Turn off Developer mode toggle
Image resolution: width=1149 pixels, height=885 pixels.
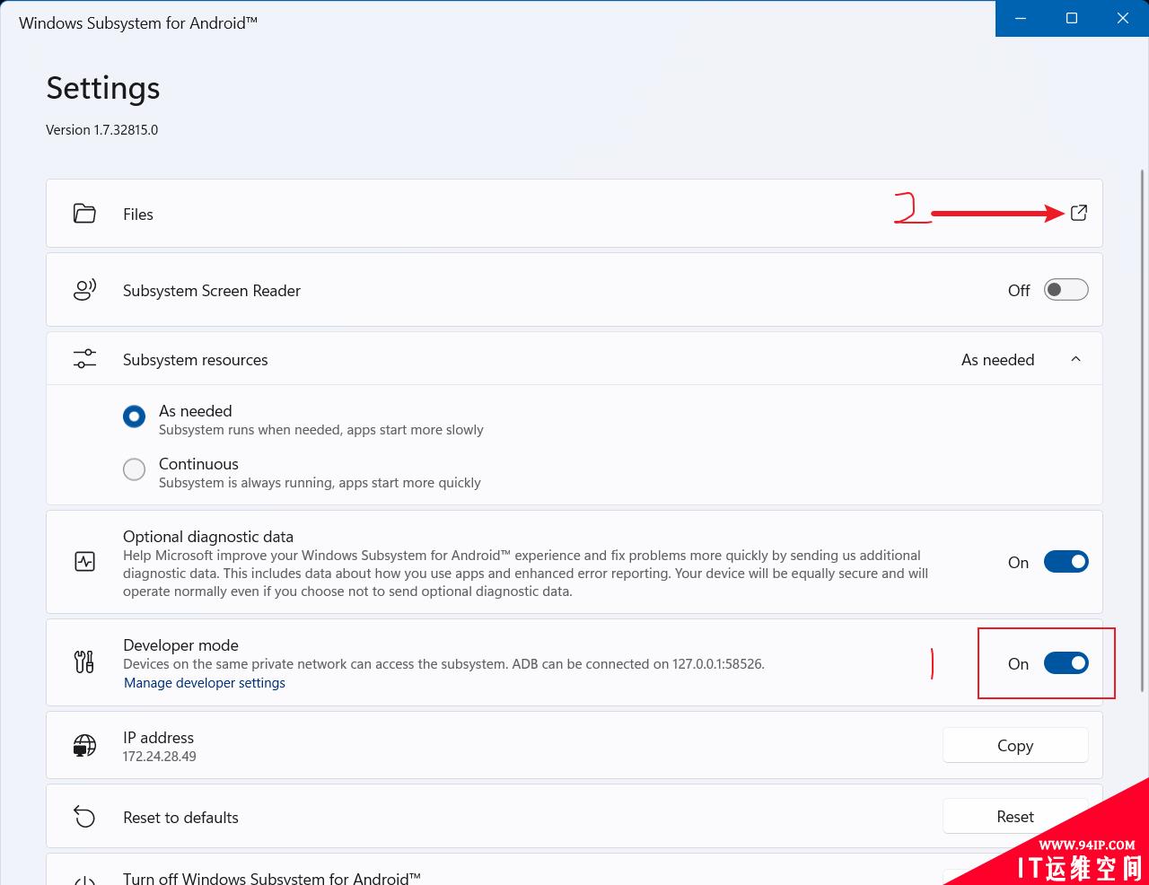[x=1066, y=663]
